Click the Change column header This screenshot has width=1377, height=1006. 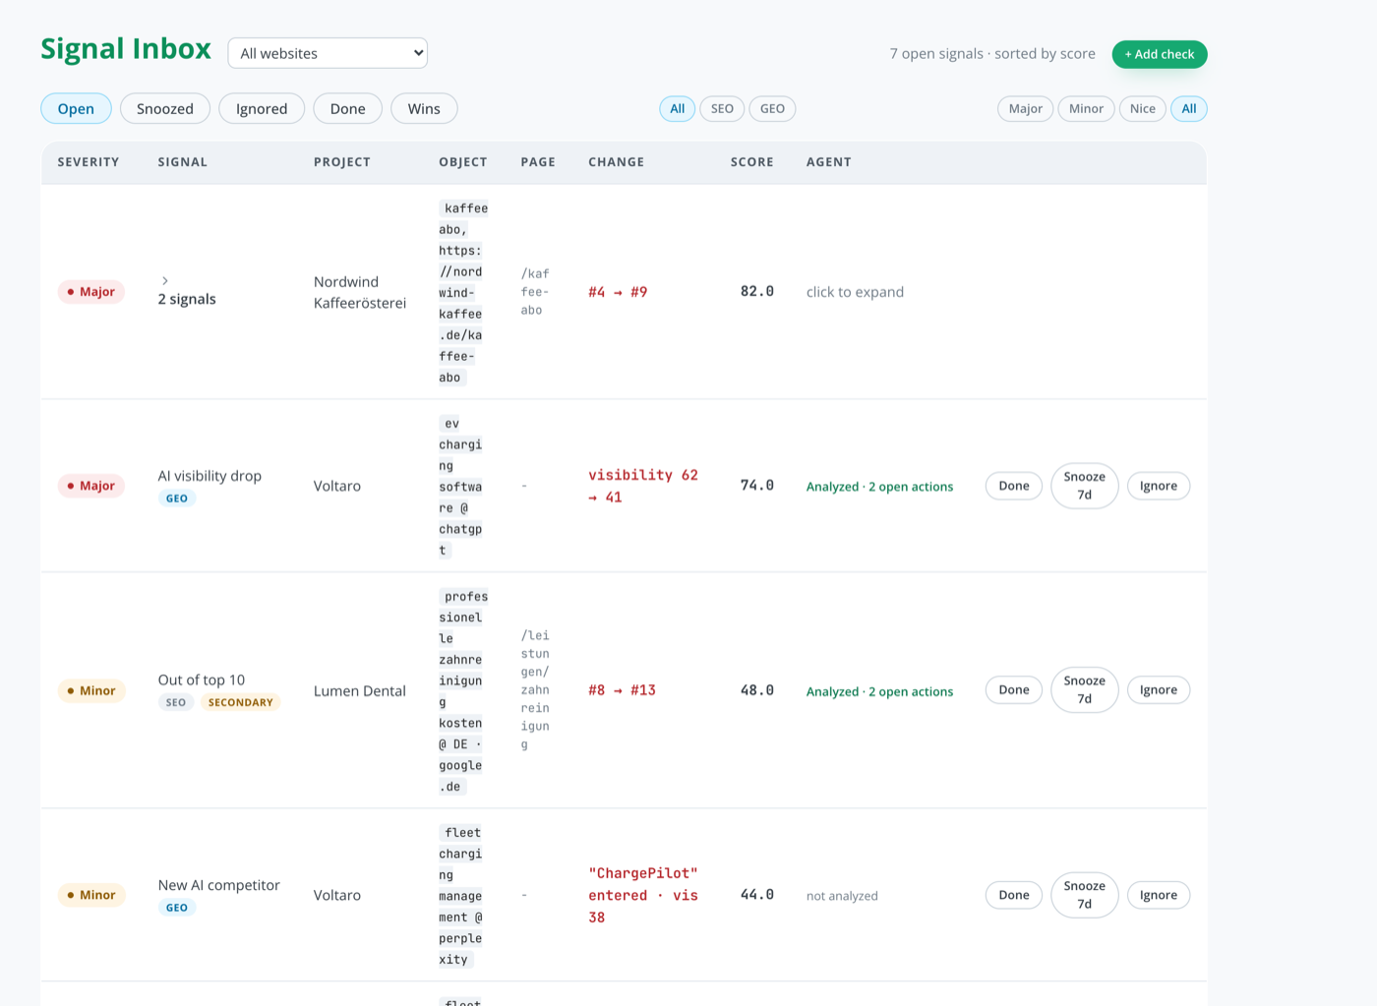coord(617,162)
